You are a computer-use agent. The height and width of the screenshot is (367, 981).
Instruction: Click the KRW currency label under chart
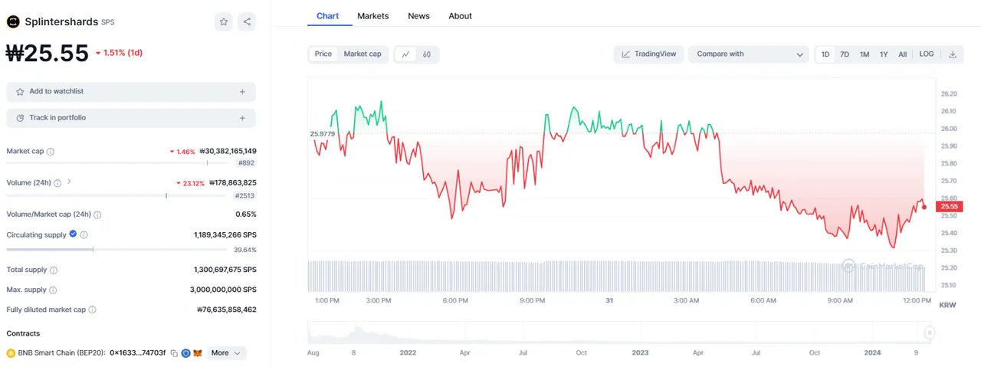pyautogui.click(x=947, y=305)
